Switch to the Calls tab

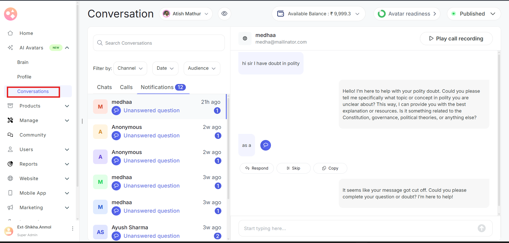pos(126,87)
